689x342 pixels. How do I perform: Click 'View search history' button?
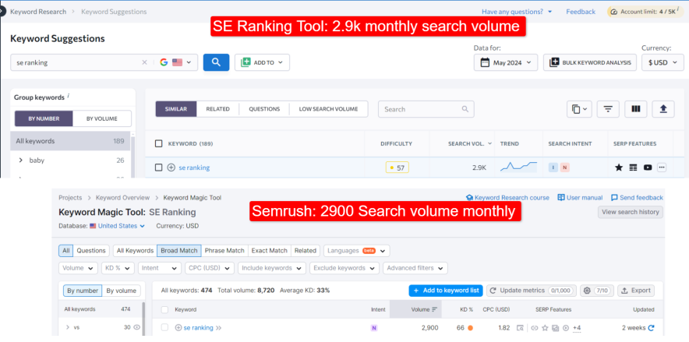tap(630, 212)
